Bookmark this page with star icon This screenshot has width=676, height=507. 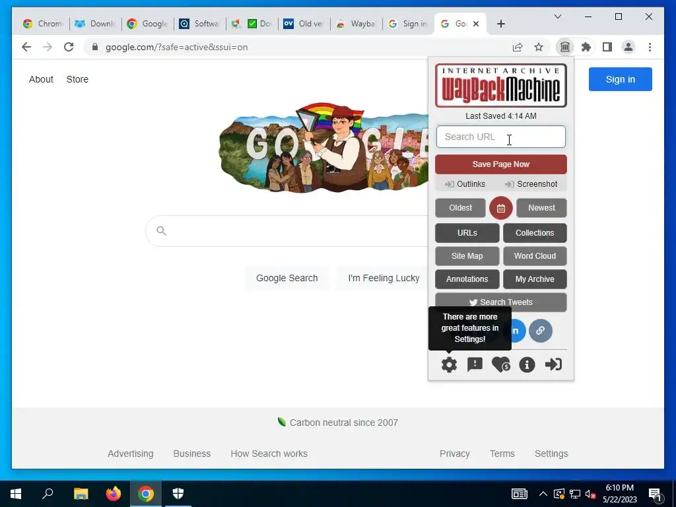539,47
